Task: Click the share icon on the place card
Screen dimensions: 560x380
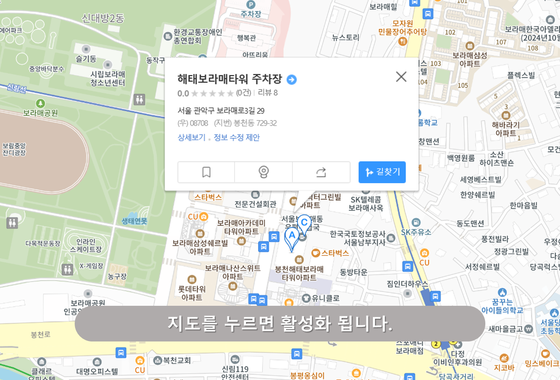Action: tap(321, 172)
